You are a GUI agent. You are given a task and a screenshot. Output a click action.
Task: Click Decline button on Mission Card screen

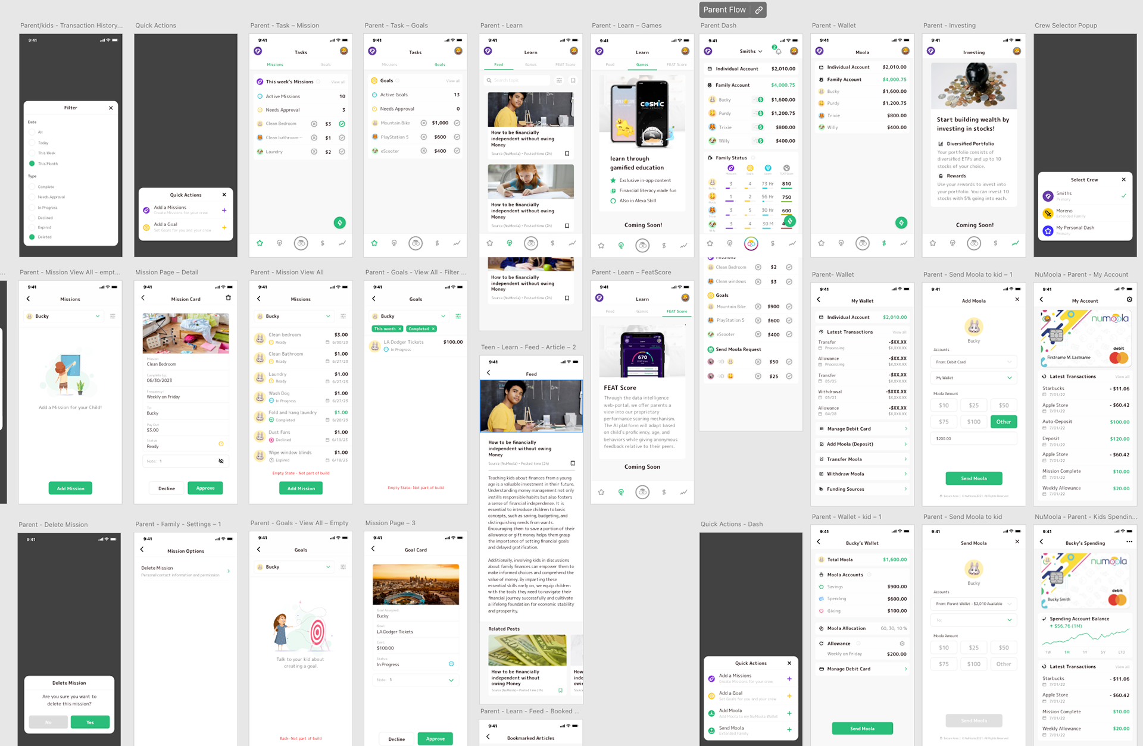[x=167, y=488]
